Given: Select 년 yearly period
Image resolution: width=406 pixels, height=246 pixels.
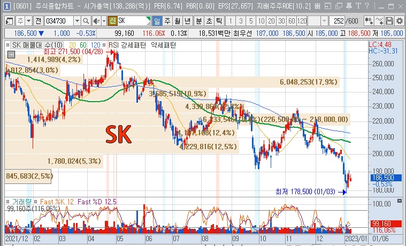Looking at the screenshot, I should (187, 21).
